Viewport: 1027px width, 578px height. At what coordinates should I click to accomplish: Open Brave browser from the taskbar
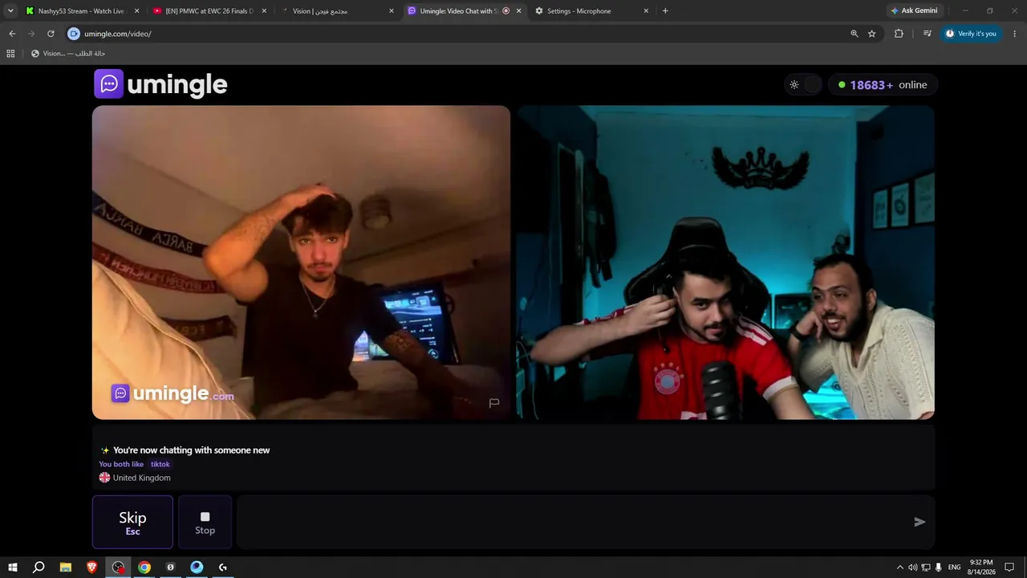91,568
